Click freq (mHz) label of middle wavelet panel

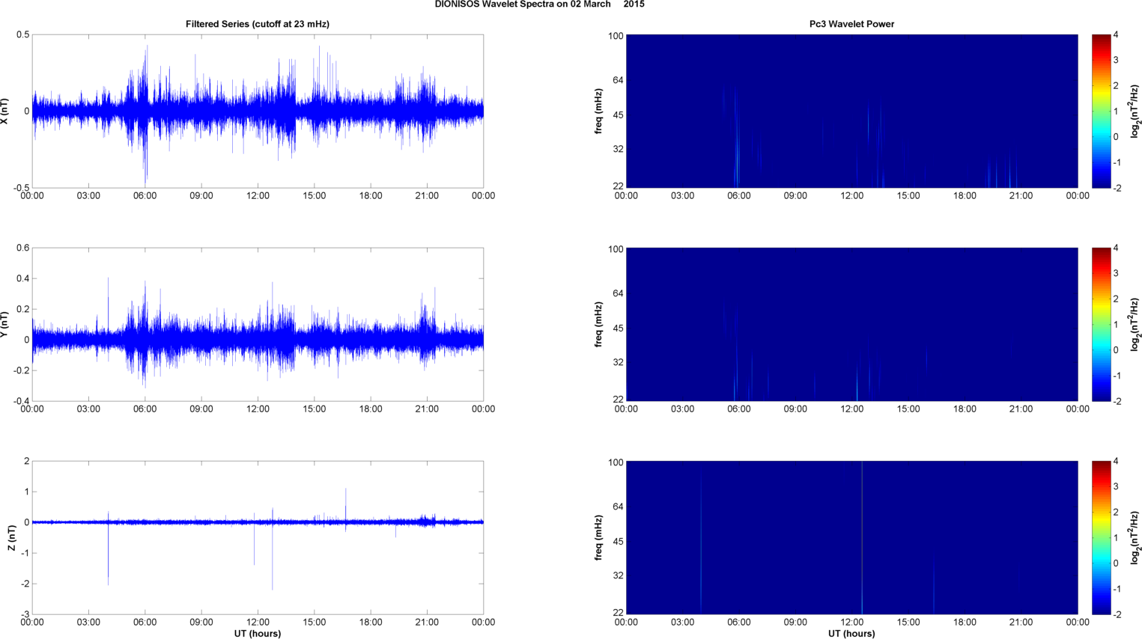pos(598,325)
